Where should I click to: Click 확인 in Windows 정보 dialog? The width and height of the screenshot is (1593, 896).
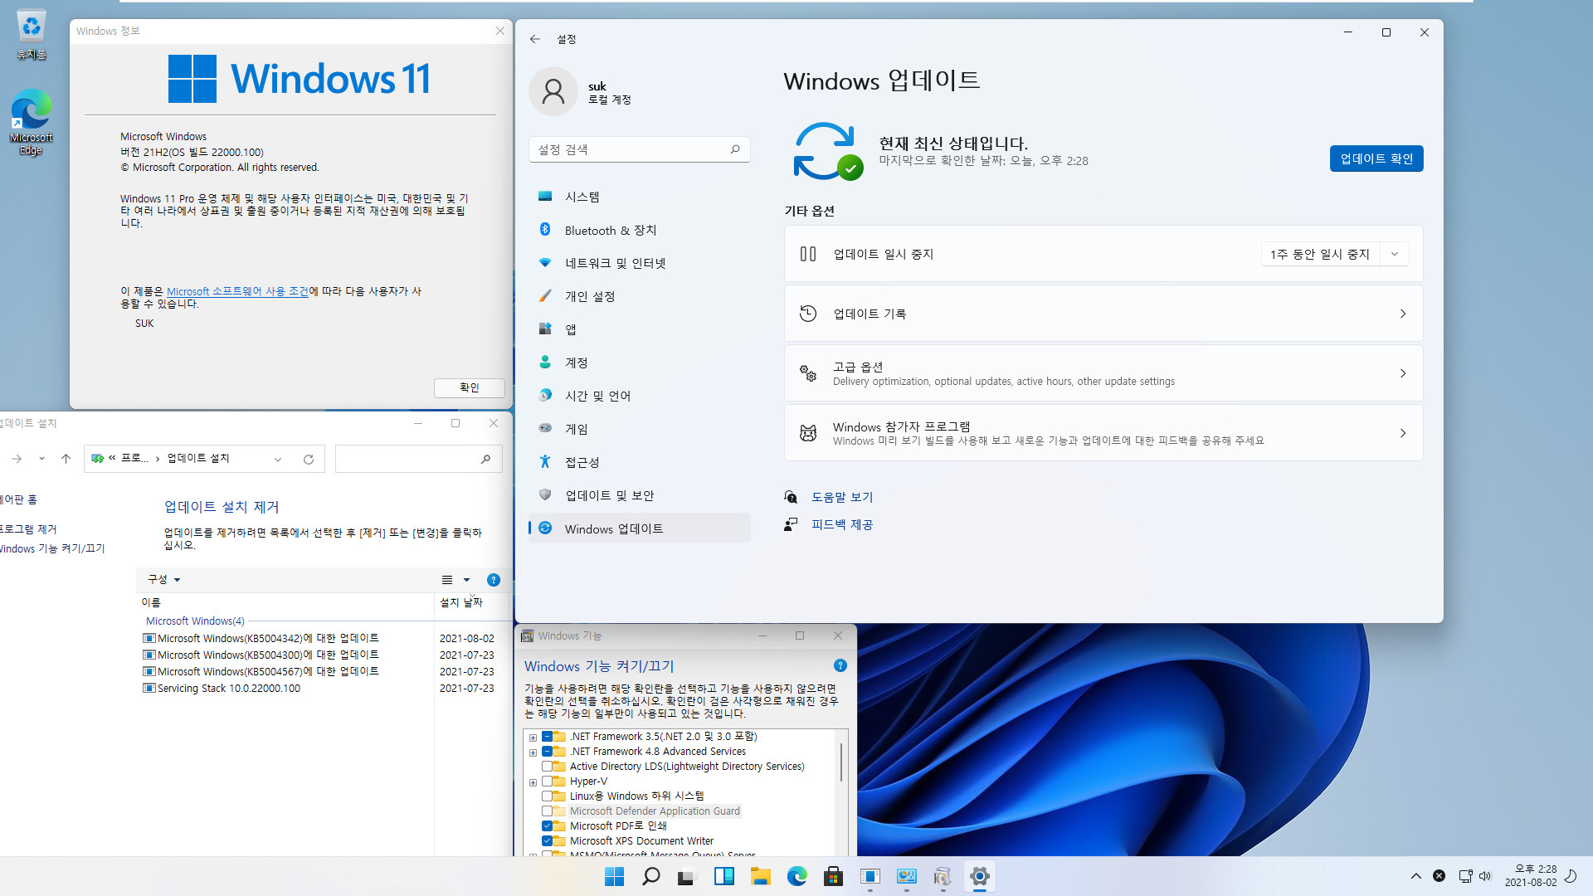point(470,387)
